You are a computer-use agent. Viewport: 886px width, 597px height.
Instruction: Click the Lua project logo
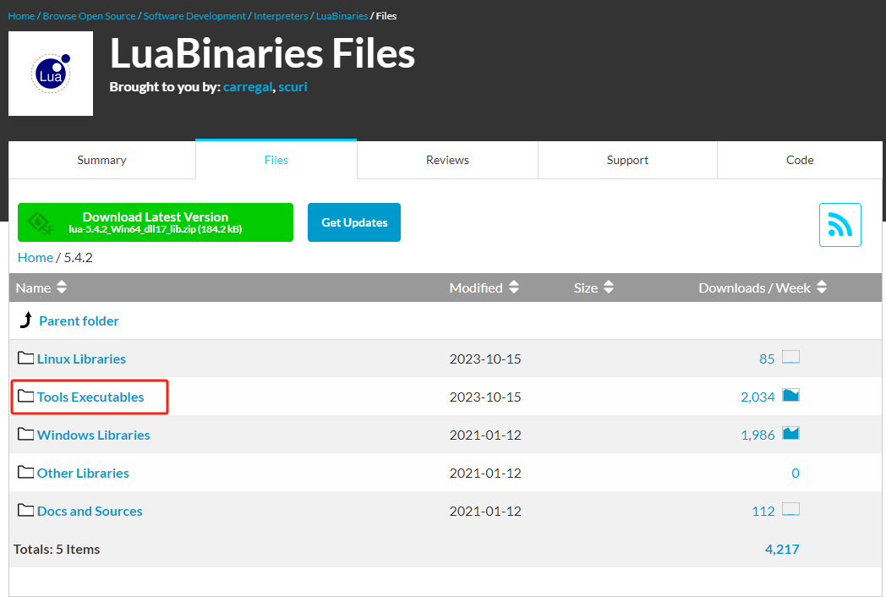click(51, 74)
